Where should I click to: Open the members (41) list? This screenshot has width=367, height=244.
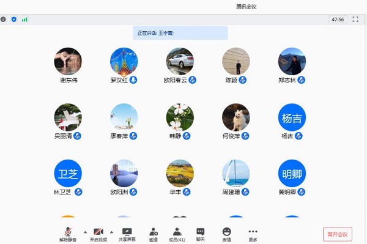(177, 235)
